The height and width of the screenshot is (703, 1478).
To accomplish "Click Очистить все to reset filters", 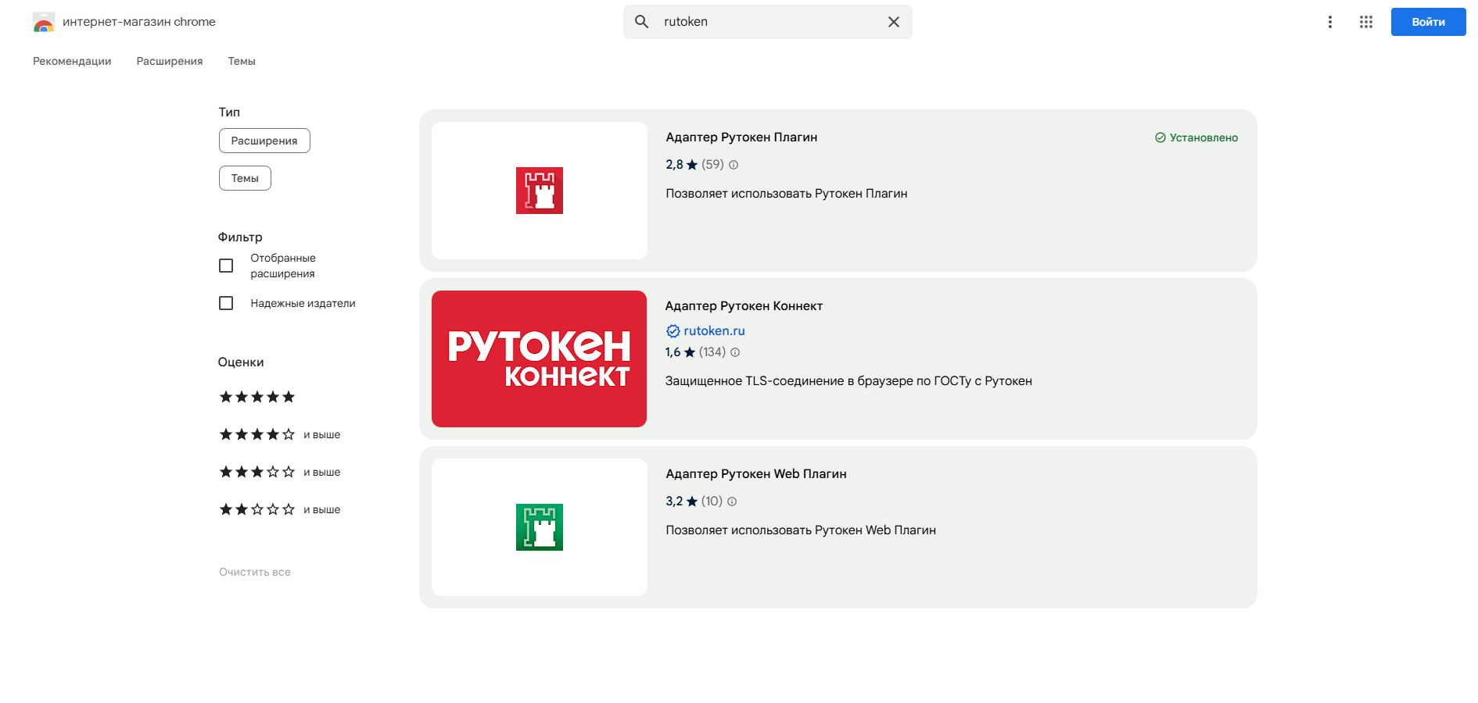I will pos(255,572).
